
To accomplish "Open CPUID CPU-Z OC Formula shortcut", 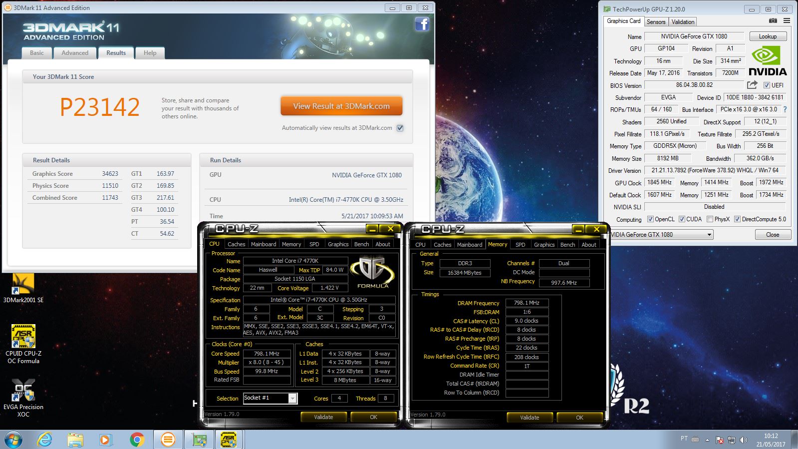I will (x=23, y=345).
